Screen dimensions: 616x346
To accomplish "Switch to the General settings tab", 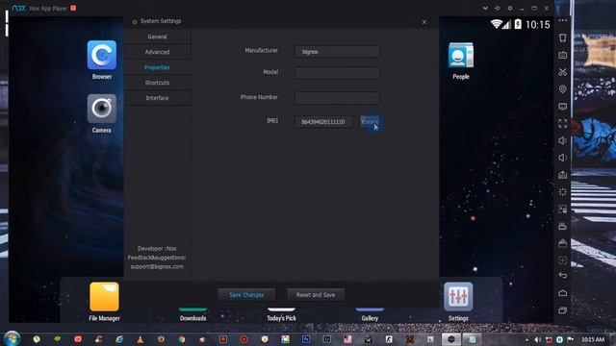I will (157, 37).
